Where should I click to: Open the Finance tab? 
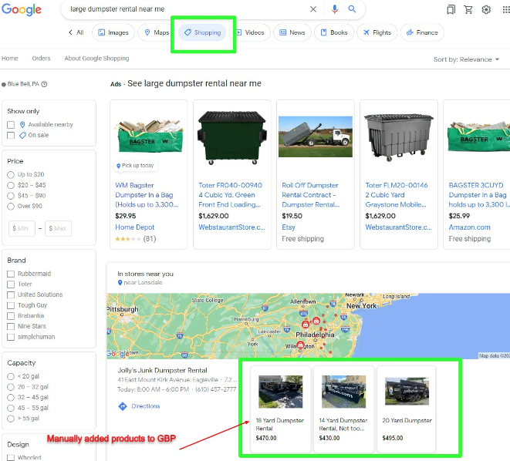(422, 32)
